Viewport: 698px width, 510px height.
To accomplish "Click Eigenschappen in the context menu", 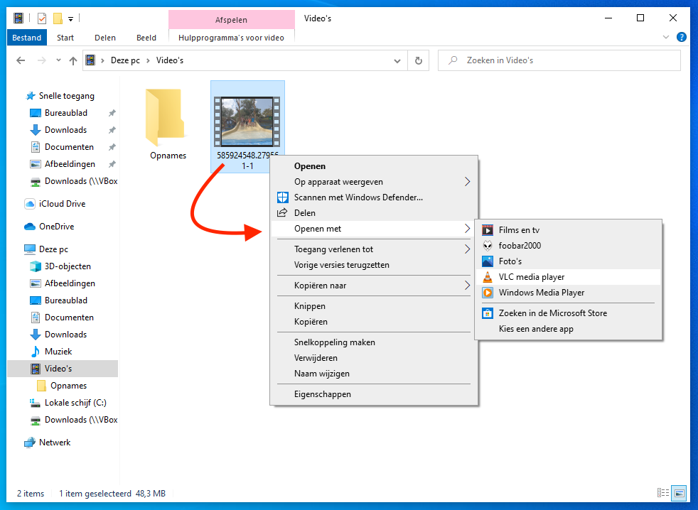I will coord(323,394).
